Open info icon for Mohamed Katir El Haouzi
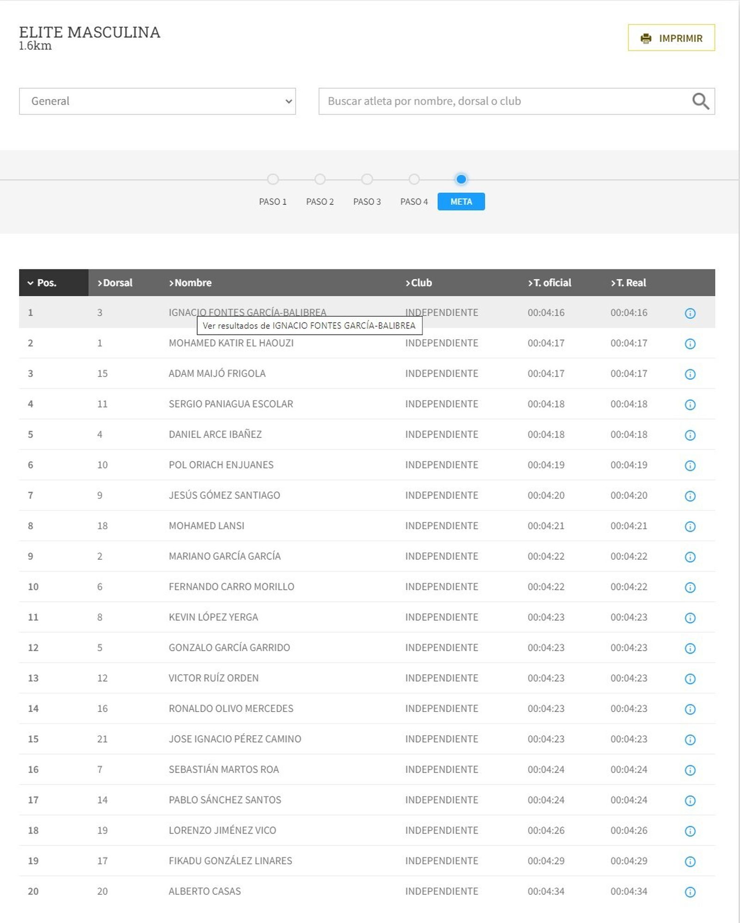740x923 pixels. click(690, 344)
